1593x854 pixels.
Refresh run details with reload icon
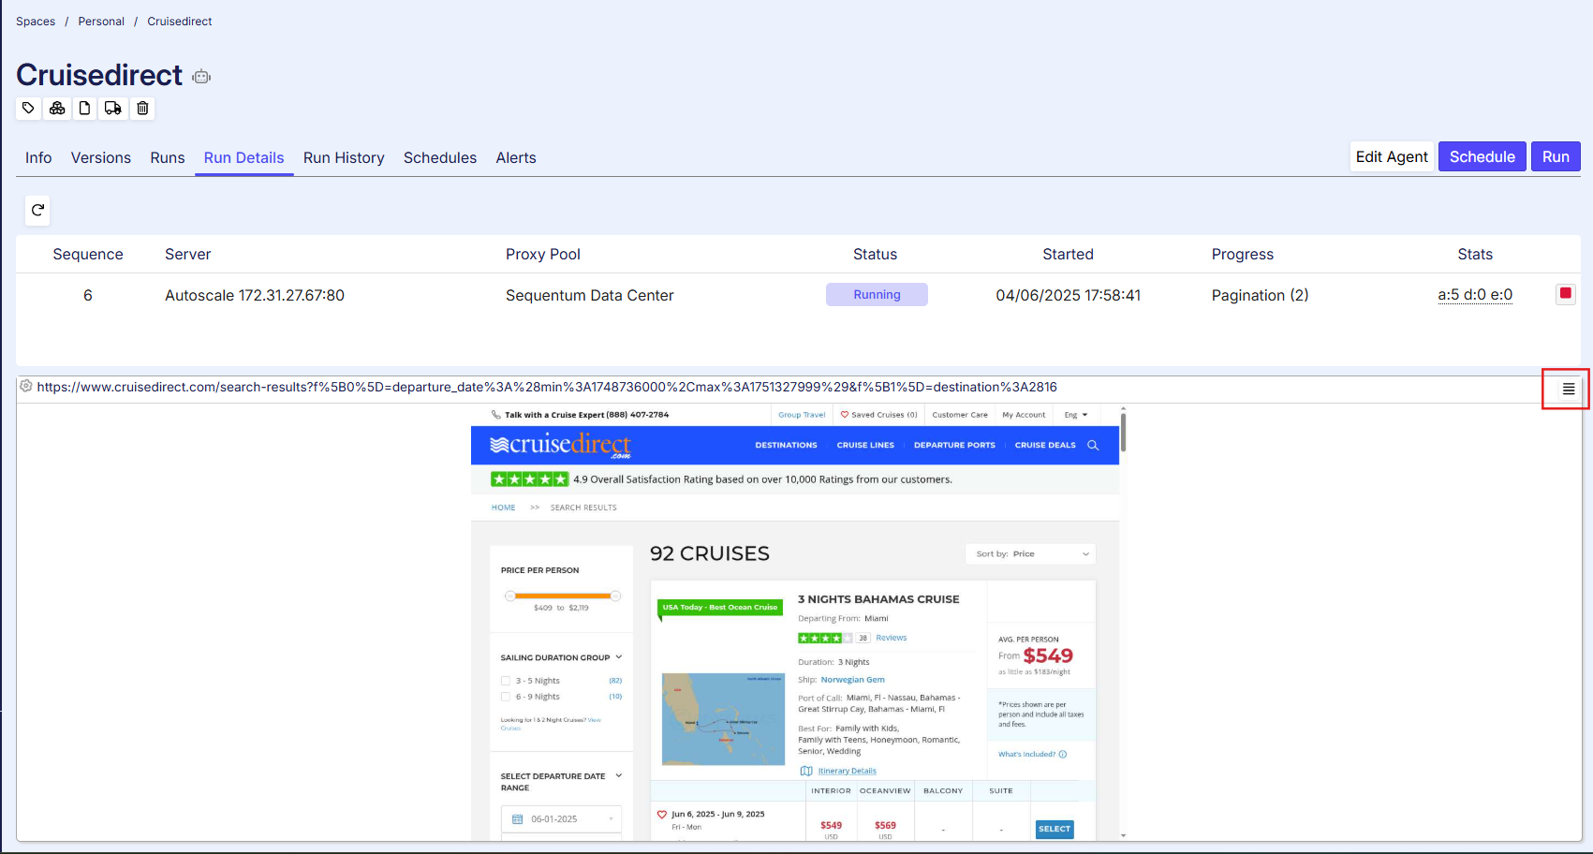37,210
